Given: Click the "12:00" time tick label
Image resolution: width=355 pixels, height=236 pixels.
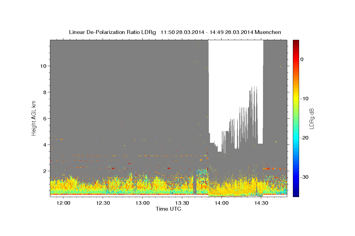Looking at the screenshot, I should (x=64, y=203).
